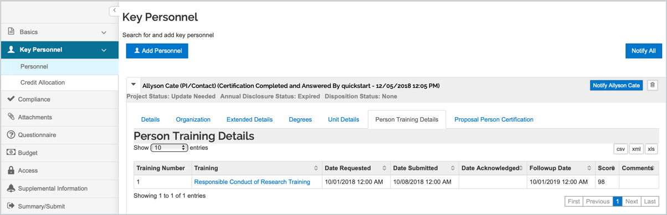Sort table by Score column

(607, 168)
